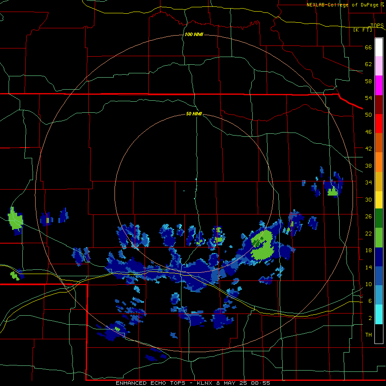The width and height of the screenshot is (386, 386).
Task: Click the black TH legend swatch
Action: (x=379, y=334)
